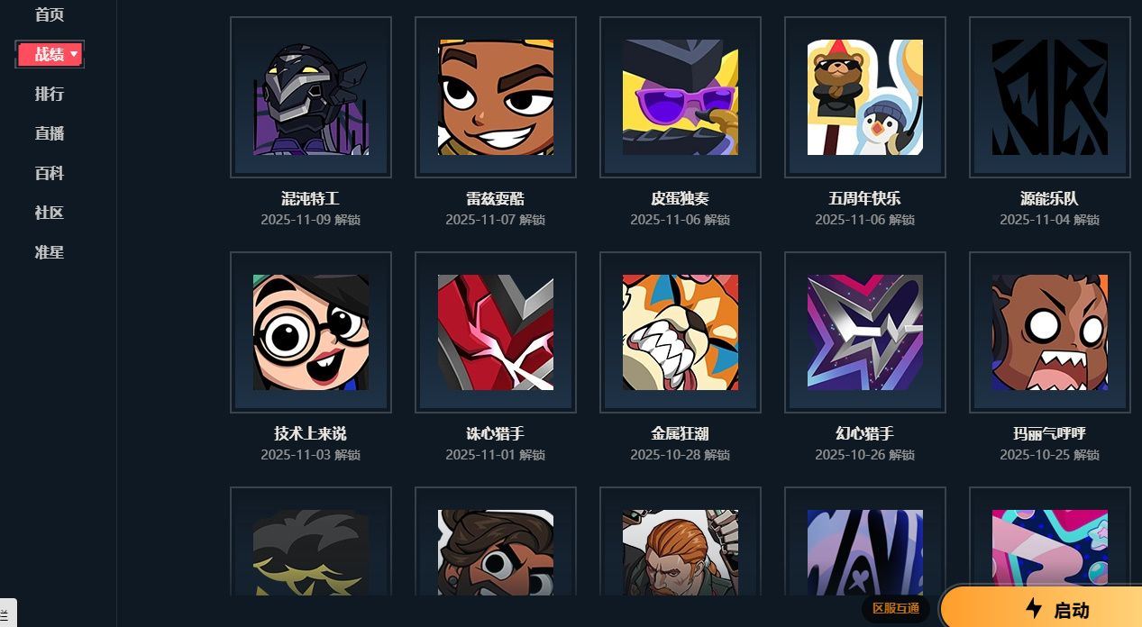Screen dimensions: 1142x627
Task: Go to the 排行 ranking menu item
Action: pyautogui.click(x=50, y=94)
